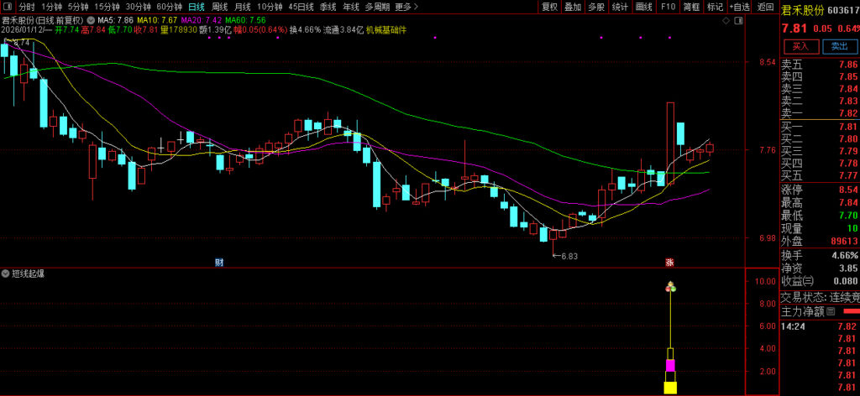Collapse the 短线起爆 indicator panel
The width and height of the screenshot is (860, 396).
coord(6,274)
